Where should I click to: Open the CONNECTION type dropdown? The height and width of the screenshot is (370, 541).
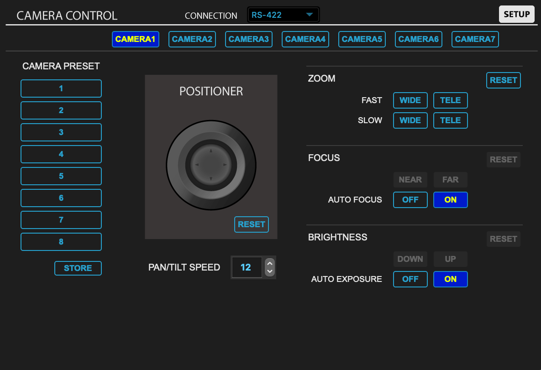click(x=283, y=14)
